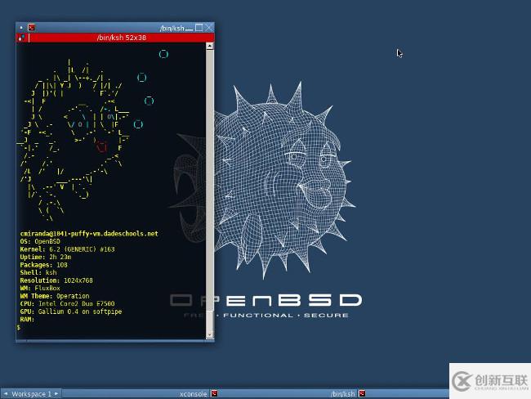Screen dimensions: 531x399
Task: Minimize the /bin/ksh terminal window
Action: [190, 28]
